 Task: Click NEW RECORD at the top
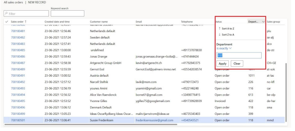(x=36, y=2)
